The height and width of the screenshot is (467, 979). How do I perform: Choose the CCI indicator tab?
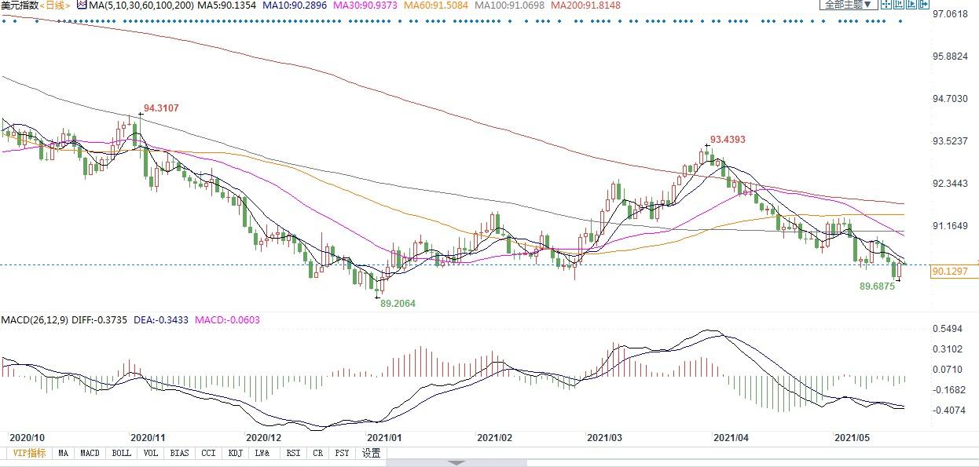coord(208,453)
